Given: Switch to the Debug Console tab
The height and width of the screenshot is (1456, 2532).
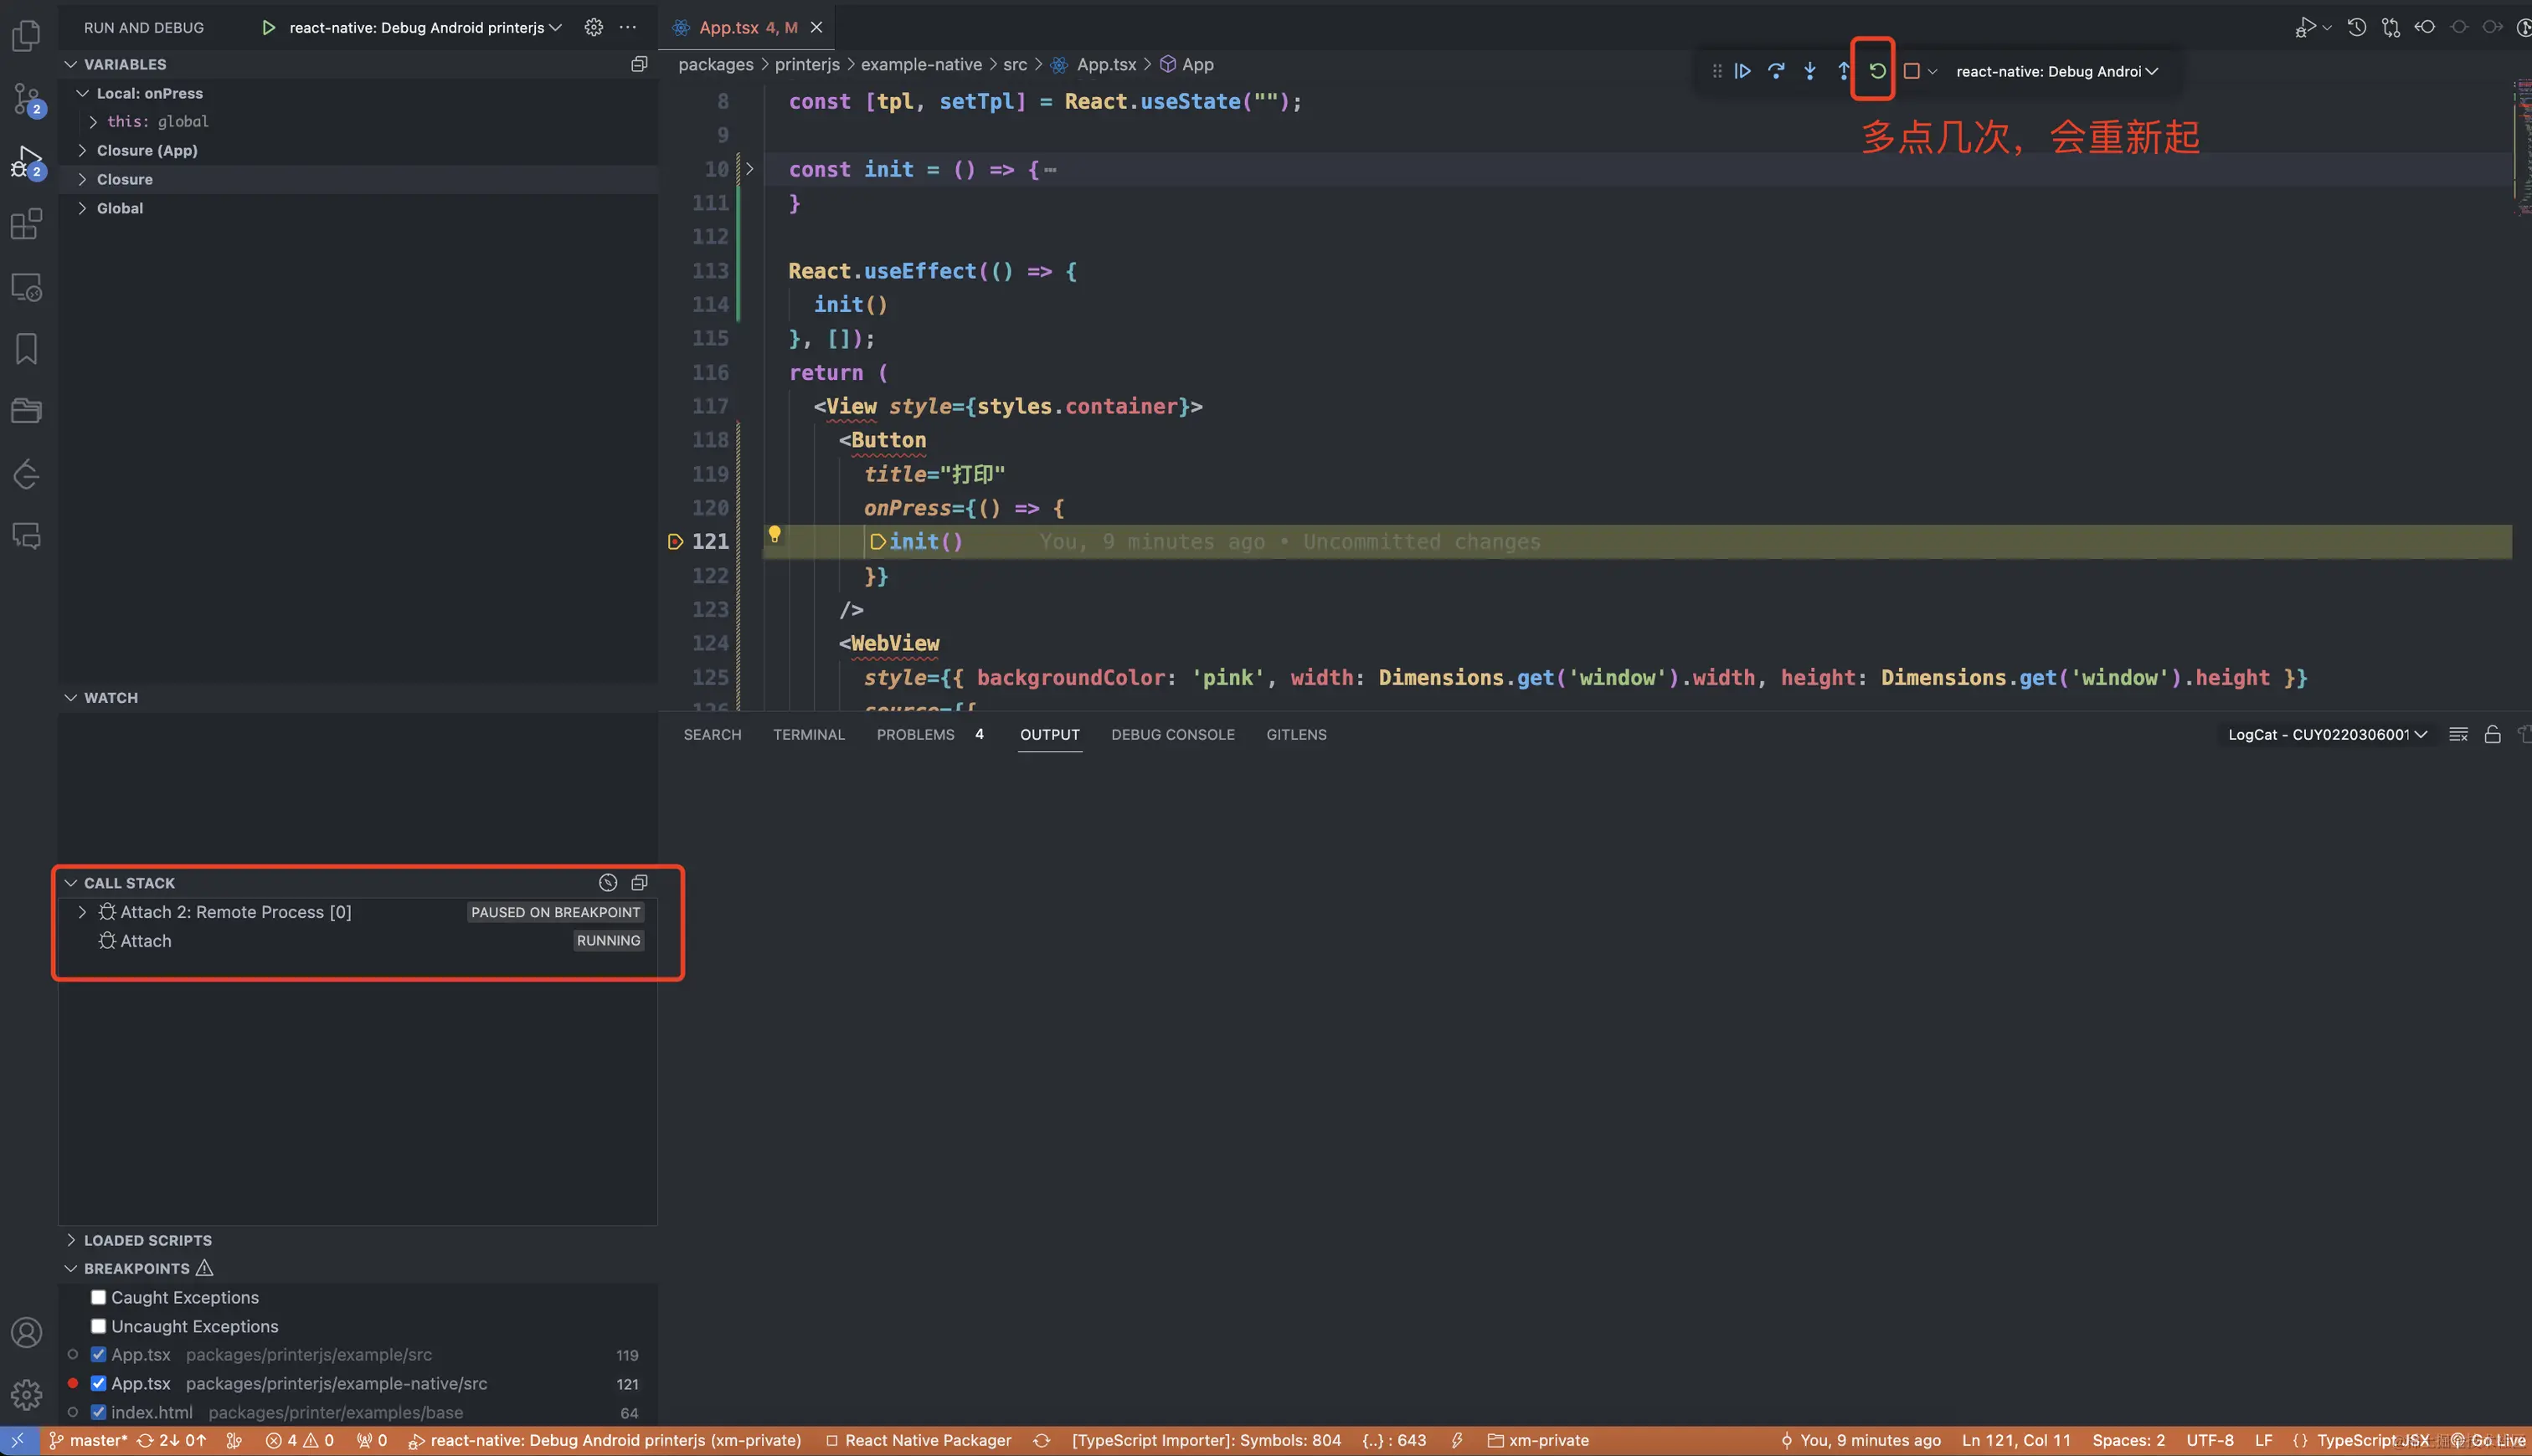Looking at the screenshot, I should pos(1172,734).
